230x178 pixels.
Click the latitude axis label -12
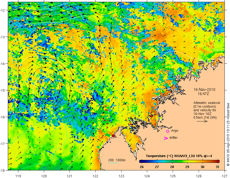click(3, 10)
